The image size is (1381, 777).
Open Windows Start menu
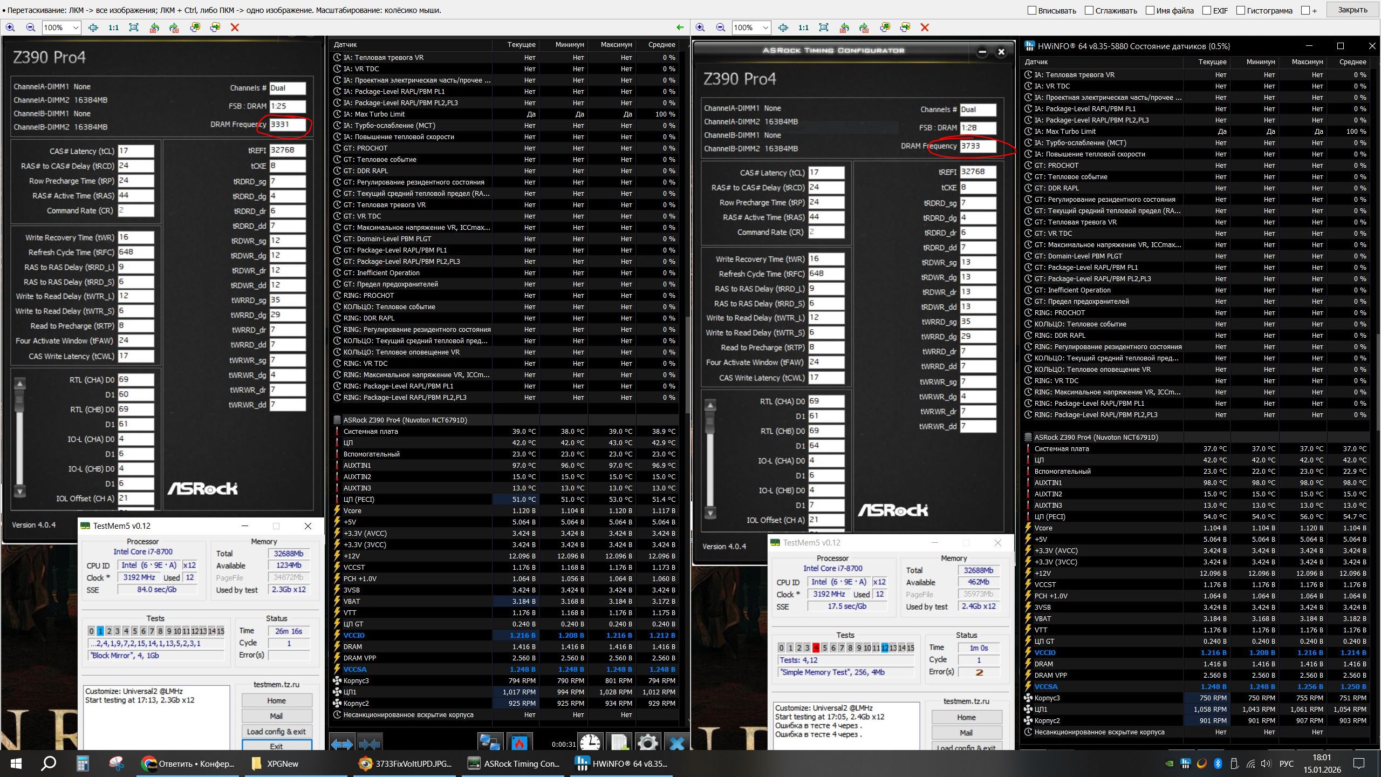16,764
